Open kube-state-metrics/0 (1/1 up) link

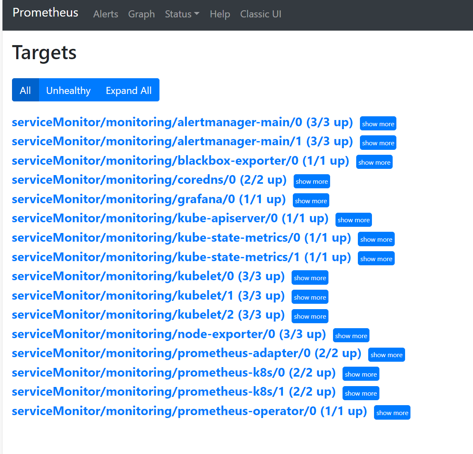pyautogui.click(x=181, y=238)
